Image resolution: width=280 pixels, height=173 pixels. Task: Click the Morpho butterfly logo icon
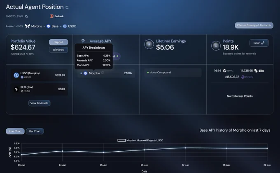27,26
